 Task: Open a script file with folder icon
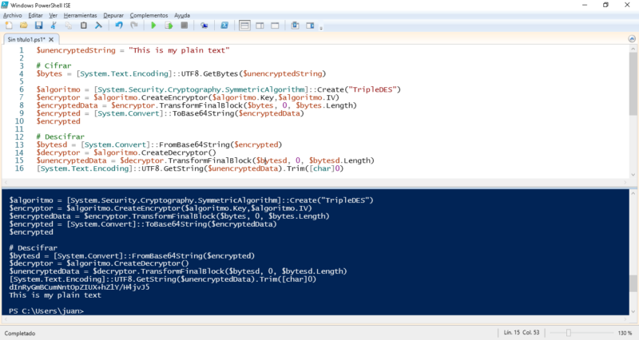pyautogui.click(x=24, y=26)
